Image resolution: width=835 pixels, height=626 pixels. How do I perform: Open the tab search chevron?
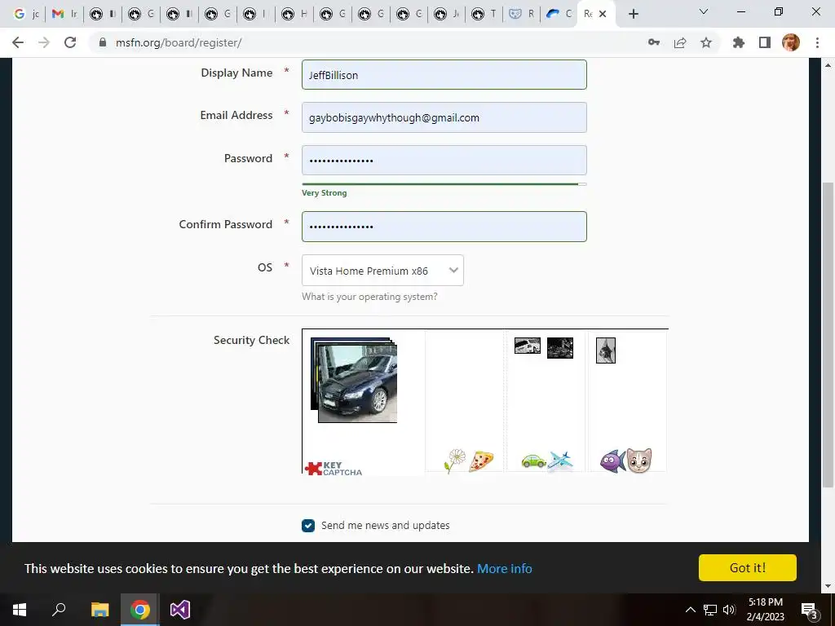(704, 11)
